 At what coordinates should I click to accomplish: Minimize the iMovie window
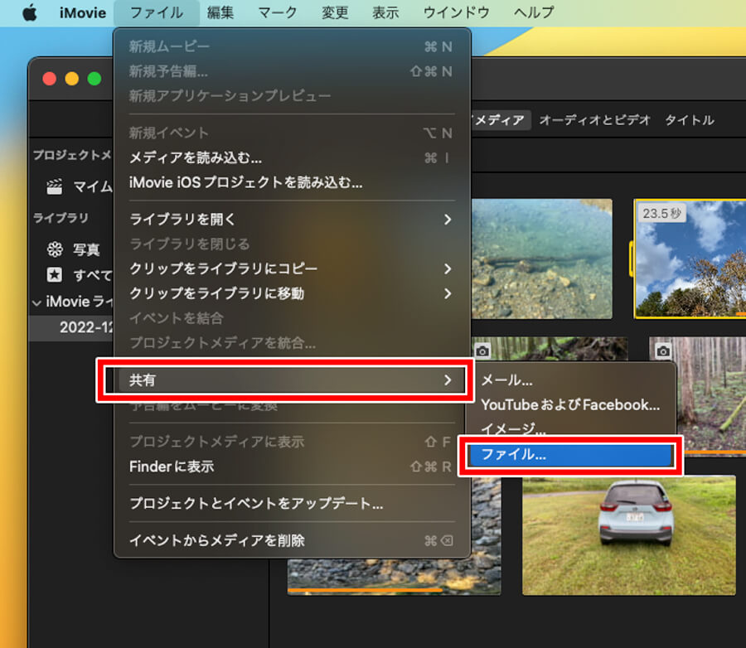tap(72, 79)
